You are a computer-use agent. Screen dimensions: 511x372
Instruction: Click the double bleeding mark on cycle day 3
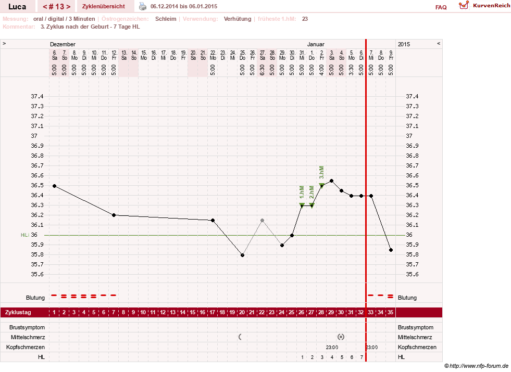(x=74, y=296)
